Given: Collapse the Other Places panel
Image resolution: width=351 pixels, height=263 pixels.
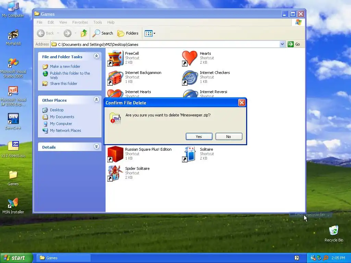Looking at the screenshot, I should point(96,100).
